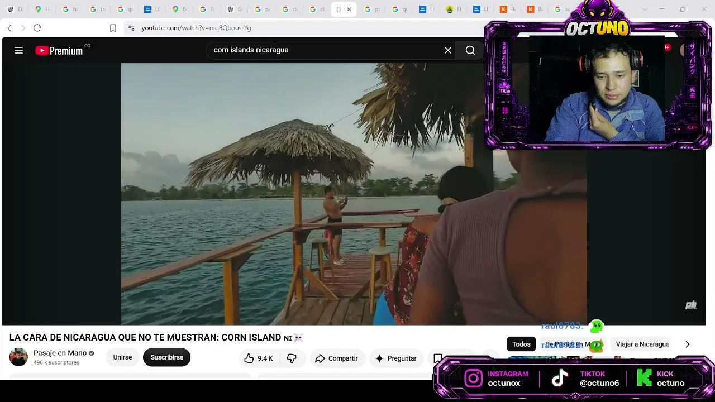715x402 pixels.
Task: Switch to the Google tab labeled 'cl'
Action: click(x=317, y=9)
